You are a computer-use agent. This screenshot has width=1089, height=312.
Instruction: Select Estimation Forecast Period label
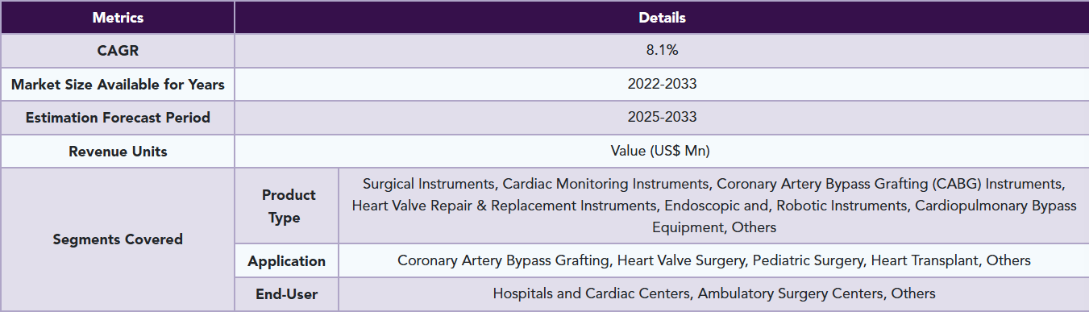[118, 118]
